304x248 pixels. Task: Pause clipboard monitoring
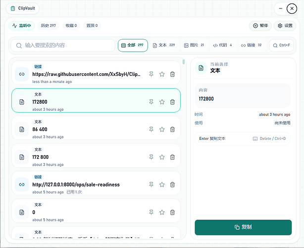(x=260, y=26)
